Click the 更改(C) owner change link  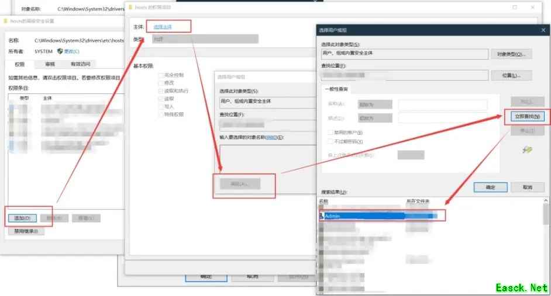[x=72, y=51]
